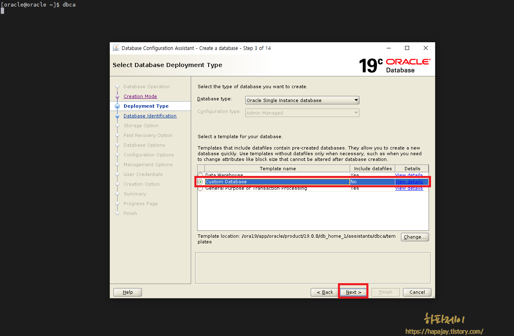Screen dimensions: 514x336
Task: Click the 'Yes' cell in General Purpose row
Action: [x=372, y=188]
